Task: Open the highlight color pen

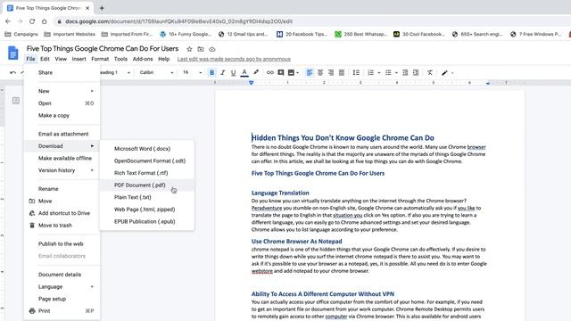Action: pos(256,72)
